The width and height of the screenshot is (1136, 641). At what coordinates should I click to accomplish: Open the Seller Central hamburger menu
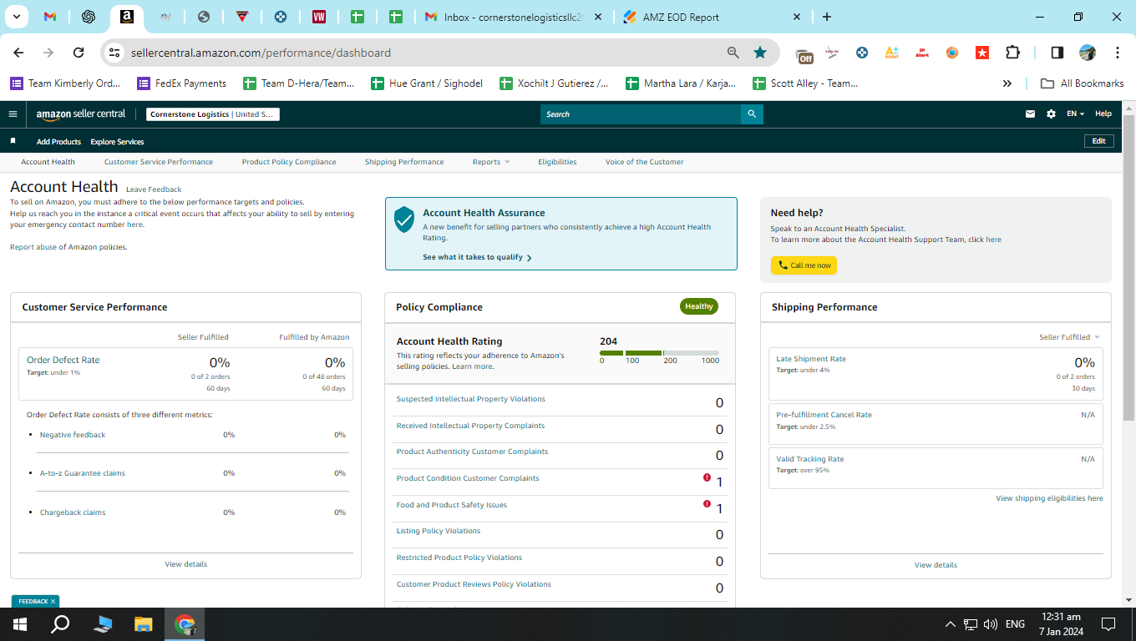(x=13, y=114)
